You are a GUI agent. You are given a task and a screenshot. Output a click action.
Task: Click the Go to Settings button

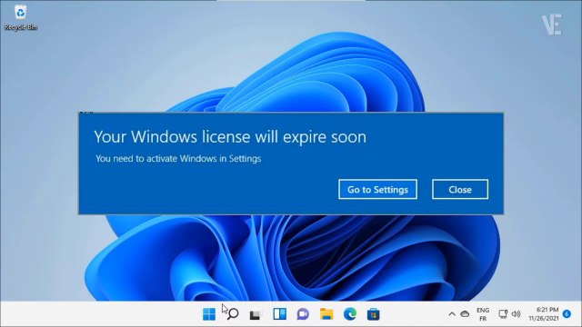(x=377, y=190)
